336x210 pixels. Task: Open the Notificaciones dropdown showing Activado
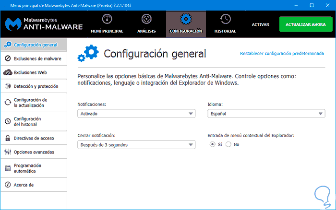136,114
